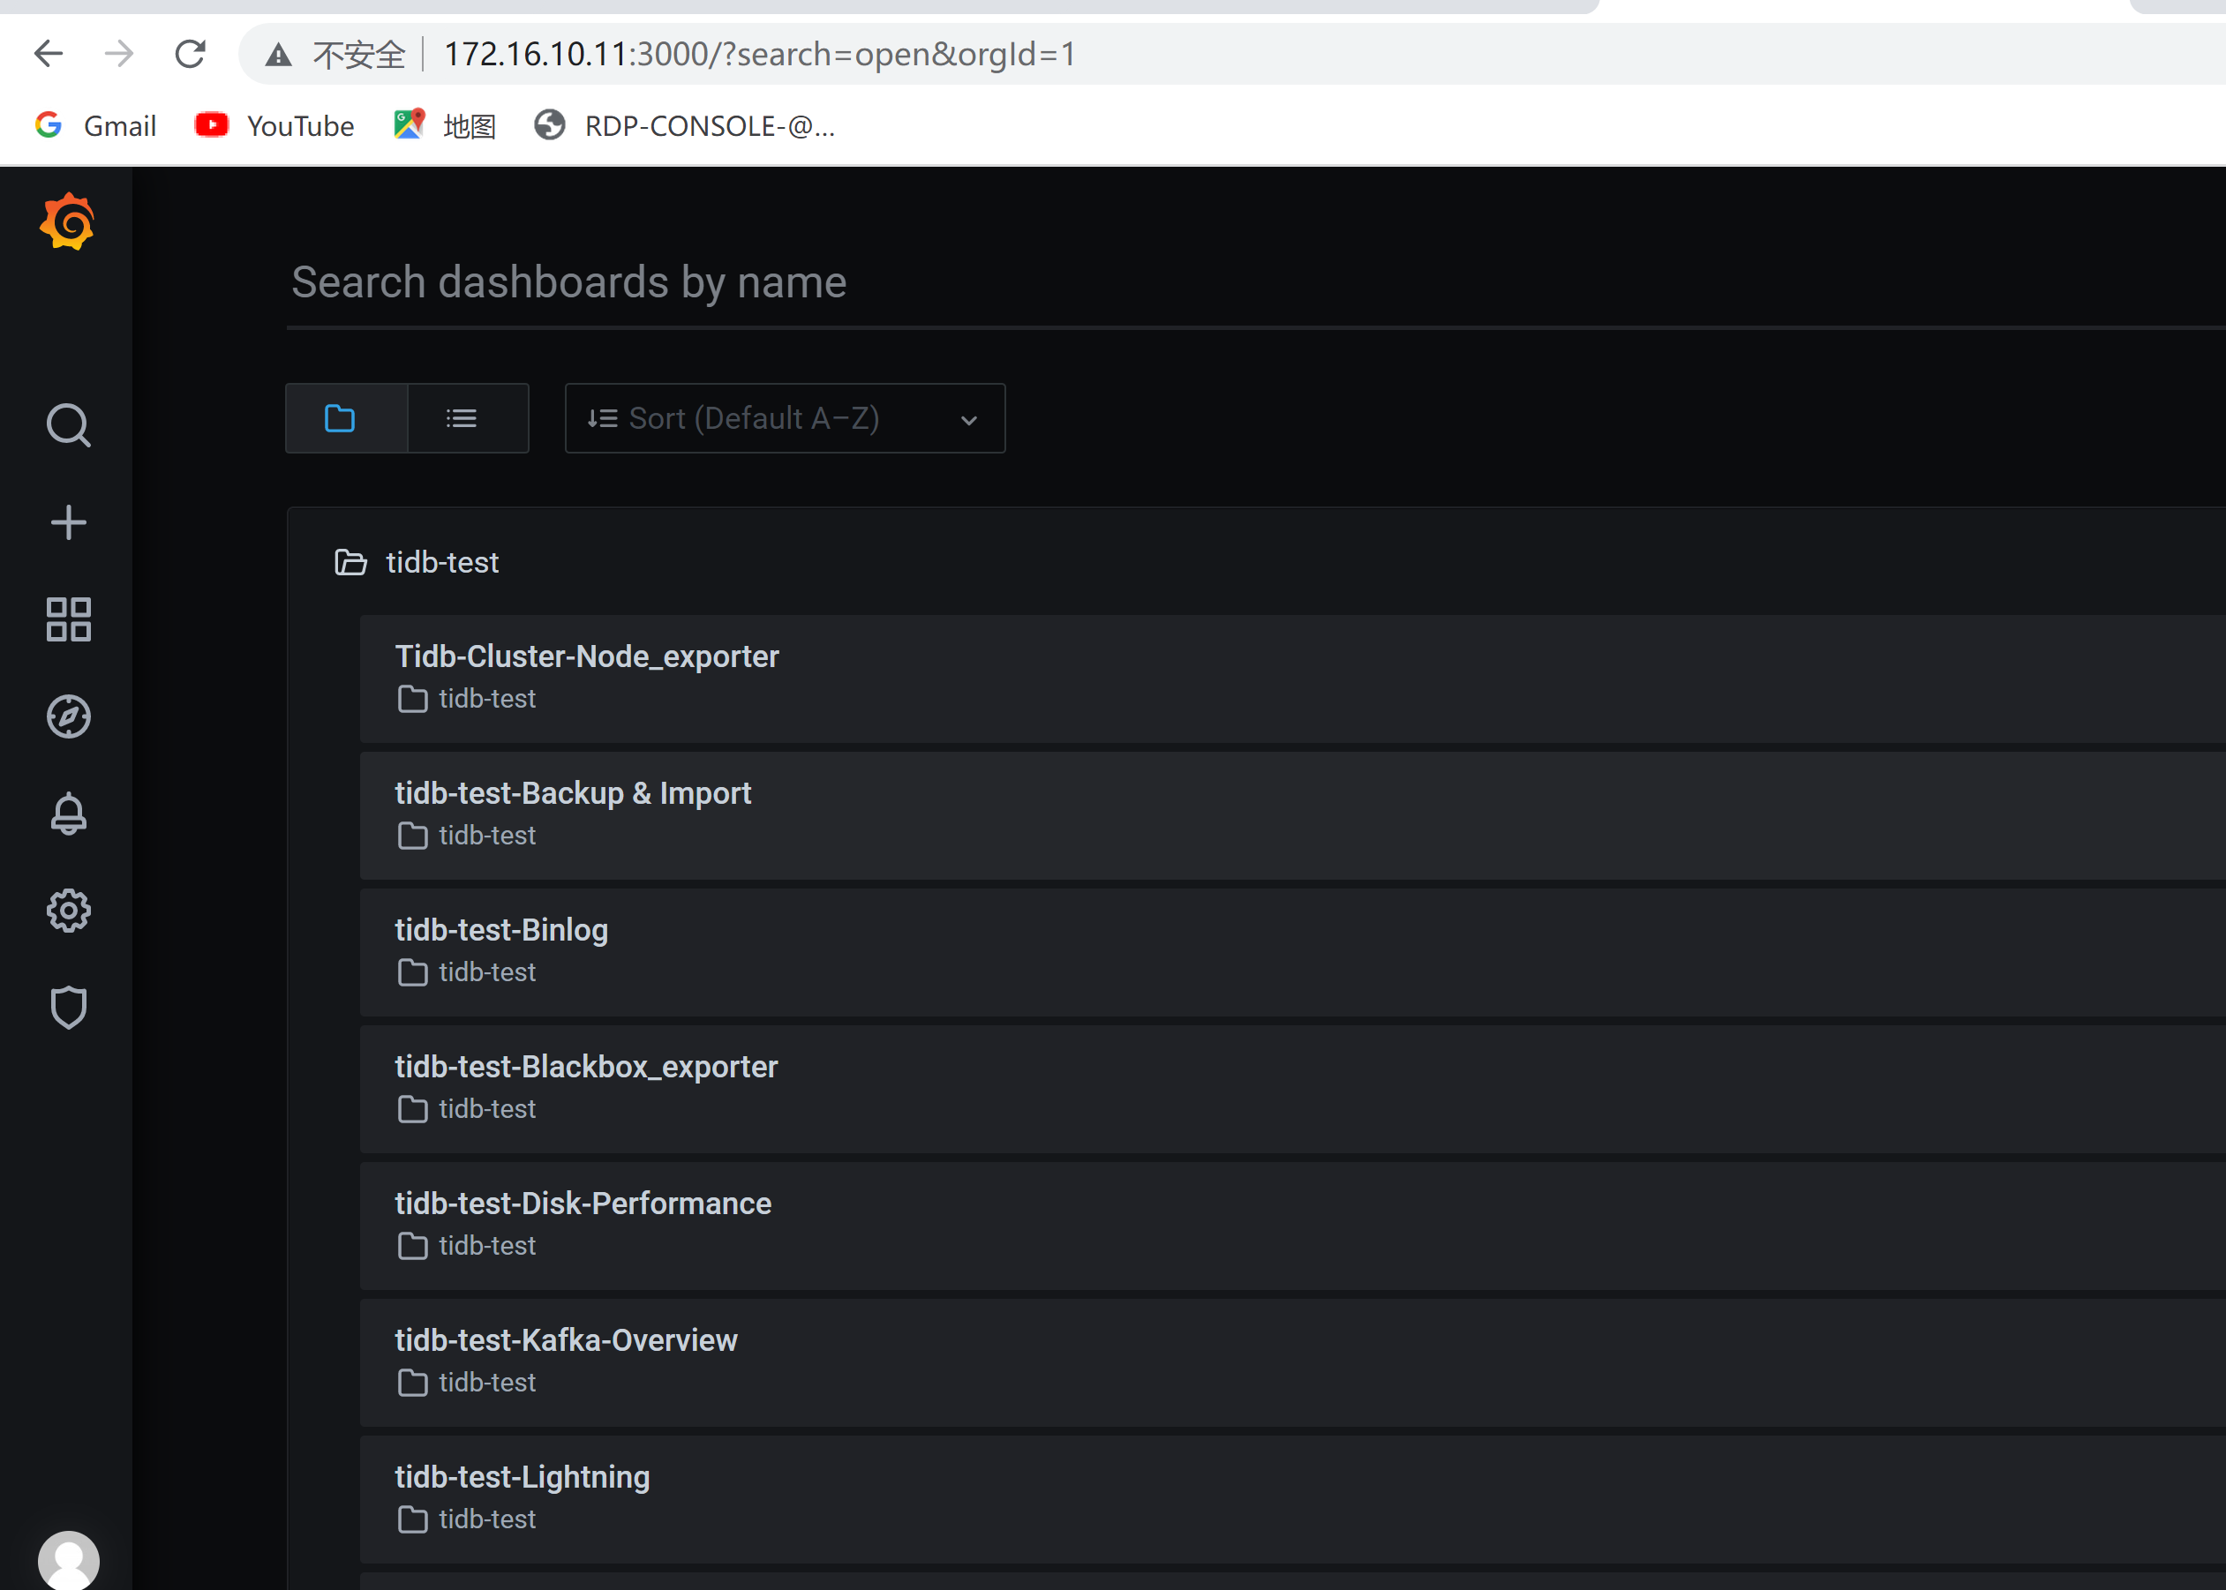Viewport: 2226px width, 1590px height.
Task: Switch to the list view layout
Action: coord(463,416)
